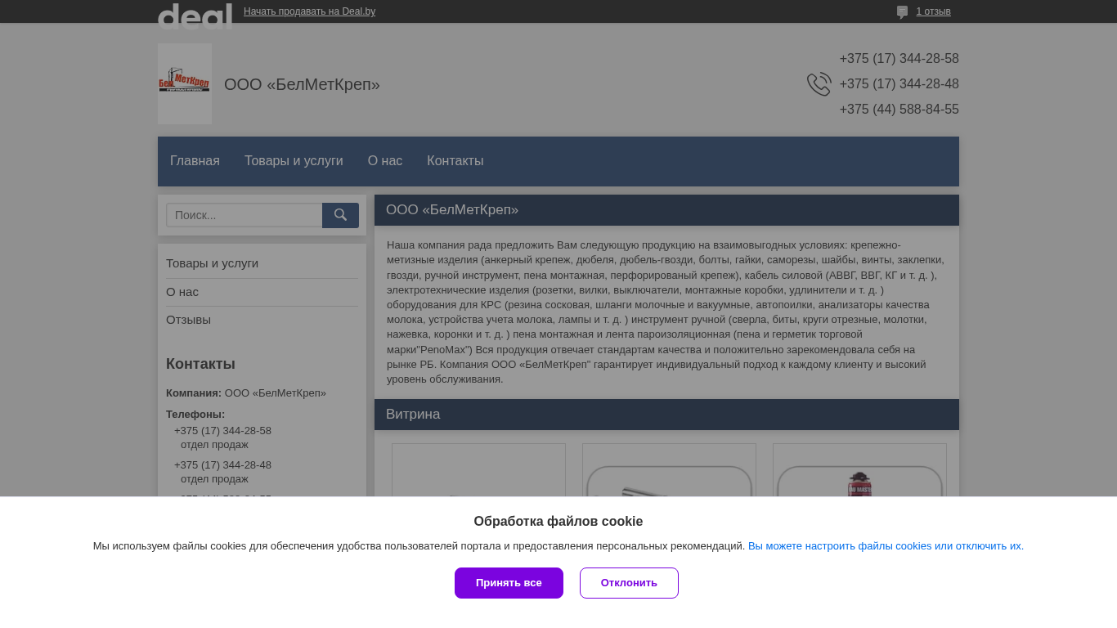Viewport: 1117px width, 628px height.
Task: Open the «1 отзыв» reviews link
Action: pyautogui.click(x=933, y=11)
